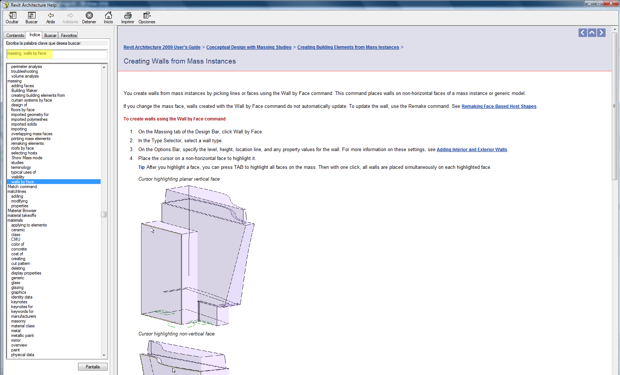The height and width of the screenshot is (375, 620).
Task: Select 'imported polymeshes' index entry
Action: click(x=29, y=119)
